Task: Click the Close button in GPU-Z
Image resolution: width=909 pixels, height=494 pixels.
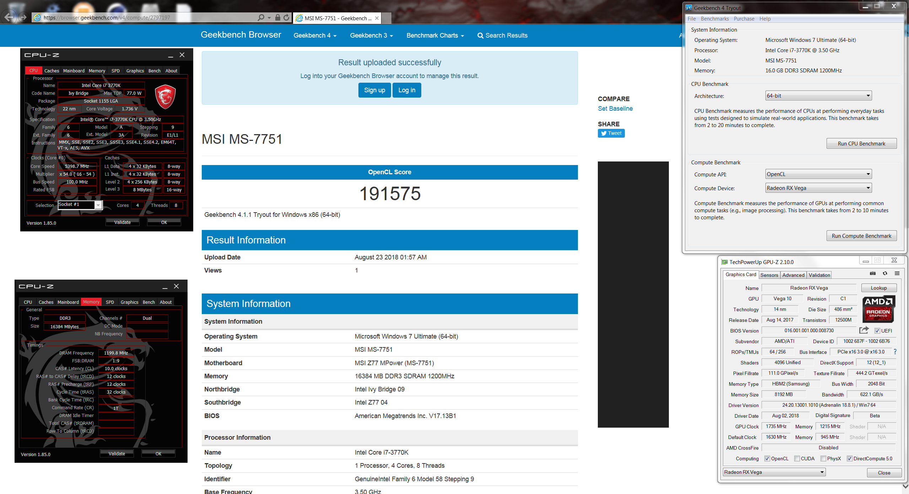Action: click(884, 472)
